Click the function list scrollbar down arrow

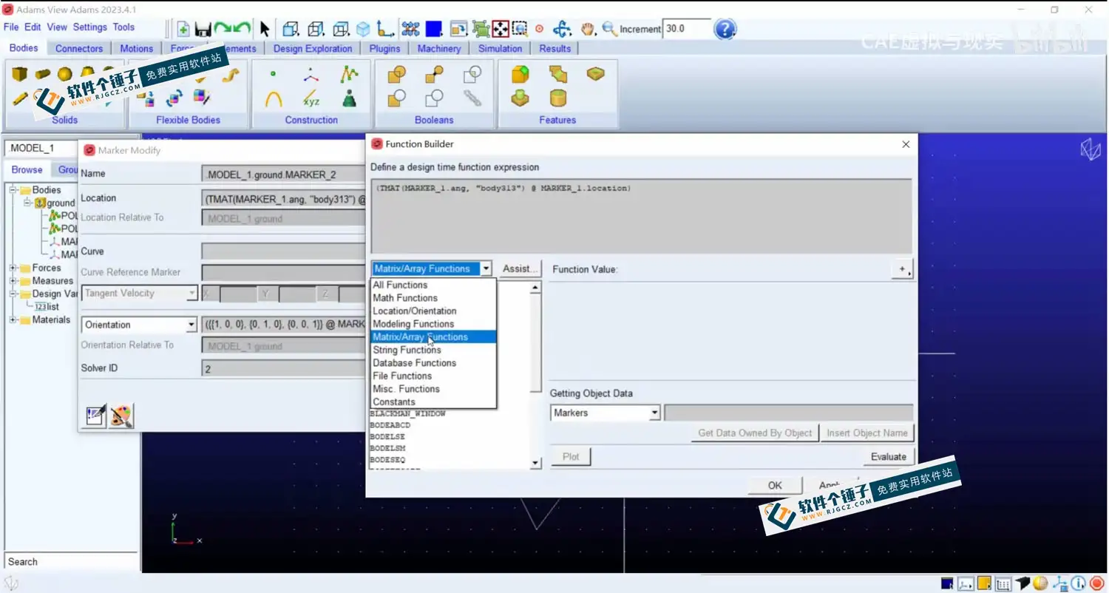pos(536,464)
